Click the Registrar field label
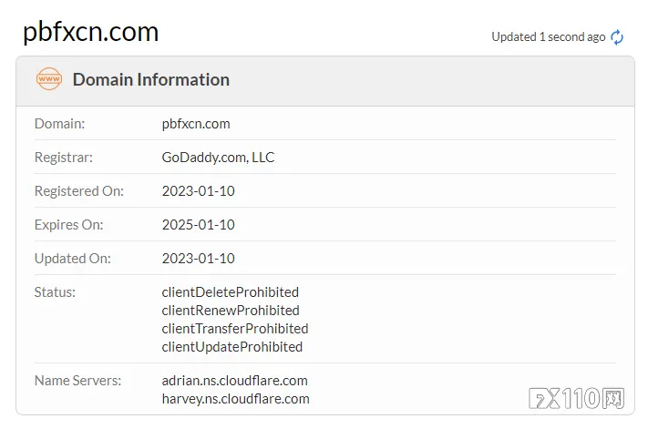Viewport: 648px width, 429px height. click(x=64, y=157)
